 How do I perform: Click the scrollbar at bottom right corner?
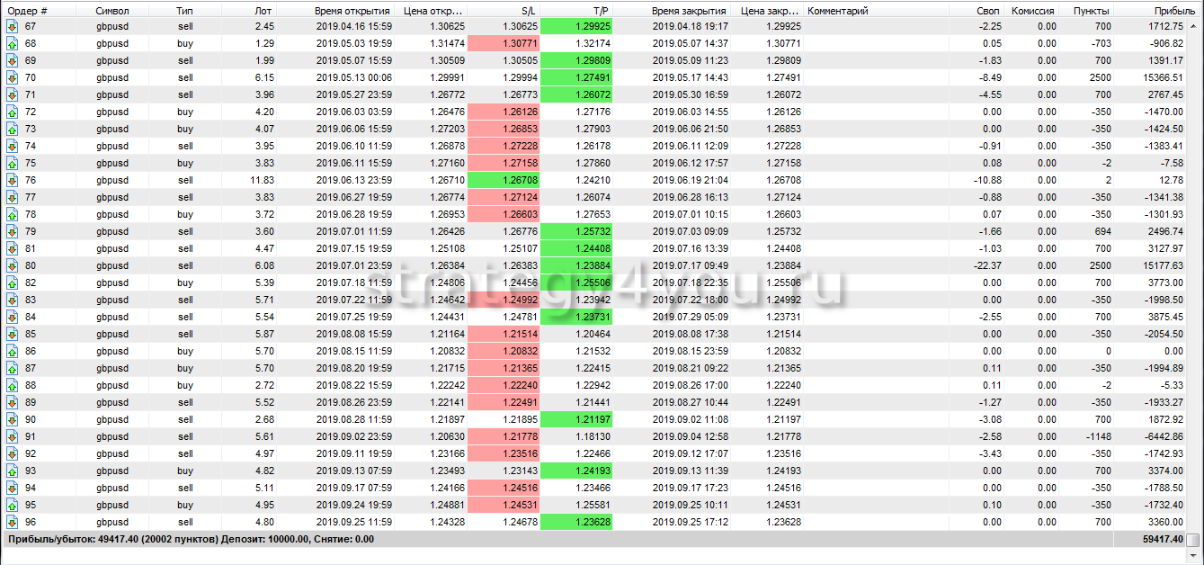(x=1192, y=540)
